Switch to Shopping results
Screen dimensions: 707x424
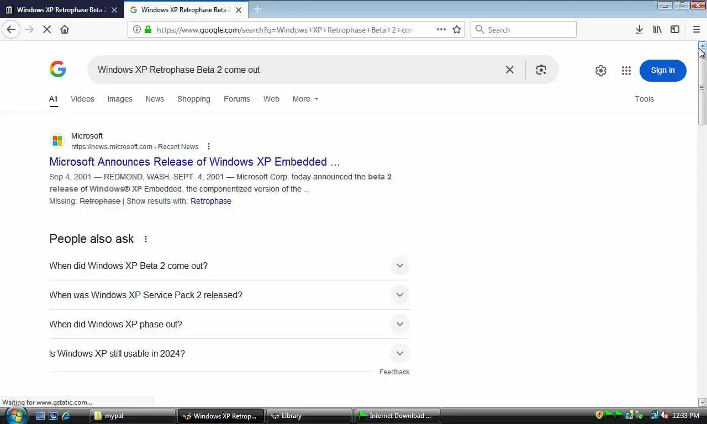193,99
